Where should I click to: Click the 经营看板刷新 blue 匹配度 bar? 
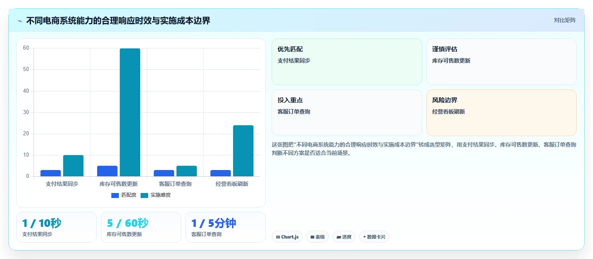tap(221, 173)
